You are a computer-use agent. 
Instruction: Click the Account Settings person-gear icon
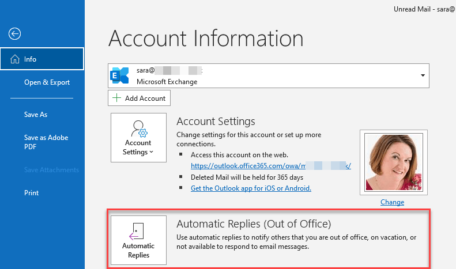pos(138,128)
